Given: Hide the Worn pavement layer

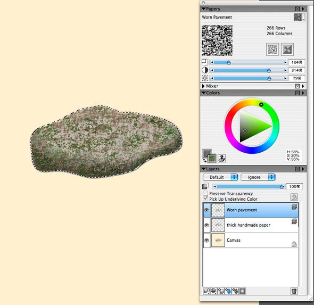Looking at the screenshot, I should (x=206, y=210).
